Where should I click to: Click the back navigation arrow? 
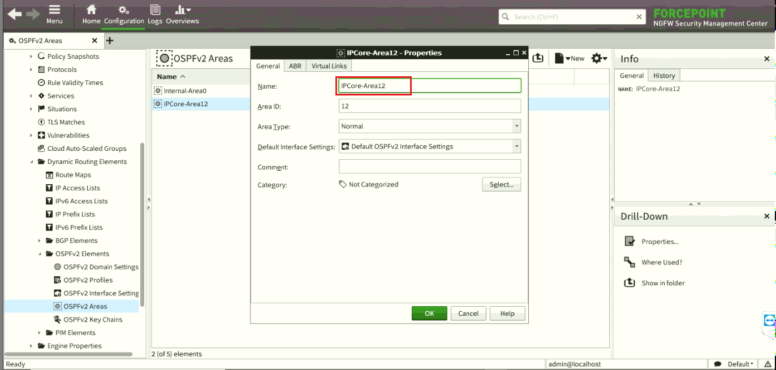point(15,15)
